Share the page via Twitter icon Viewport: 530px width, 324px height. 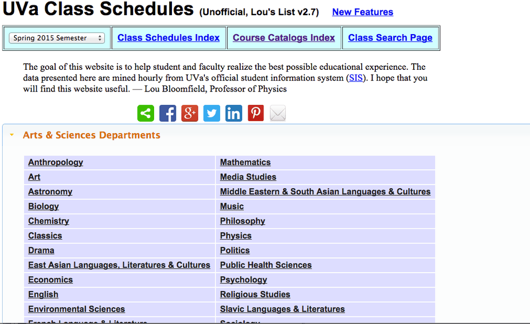pos(211,113)
